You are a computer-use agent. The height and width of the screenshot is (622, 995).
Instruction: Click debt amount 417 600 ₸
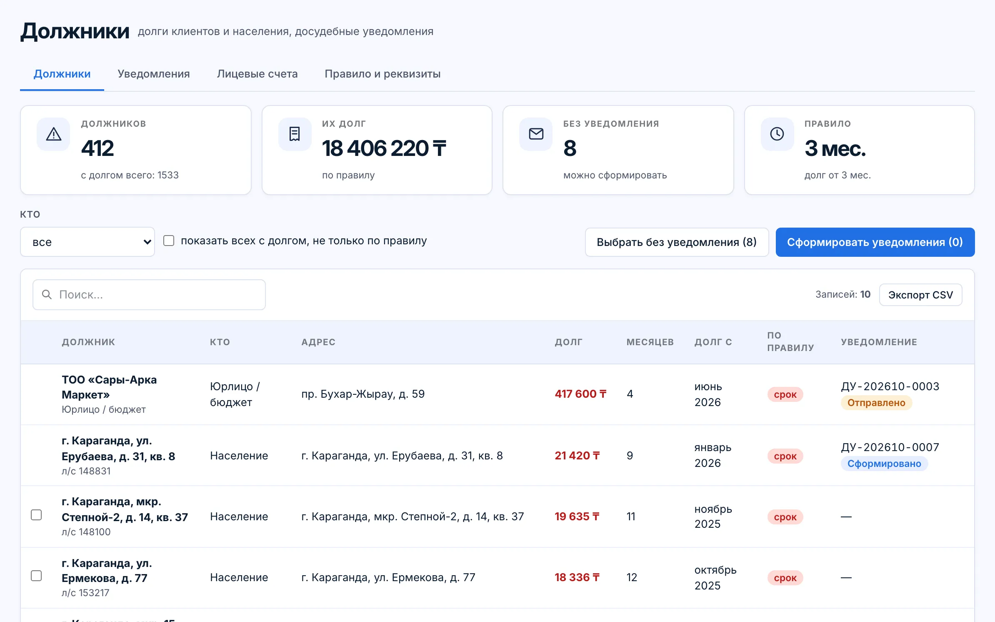[580, 394]
